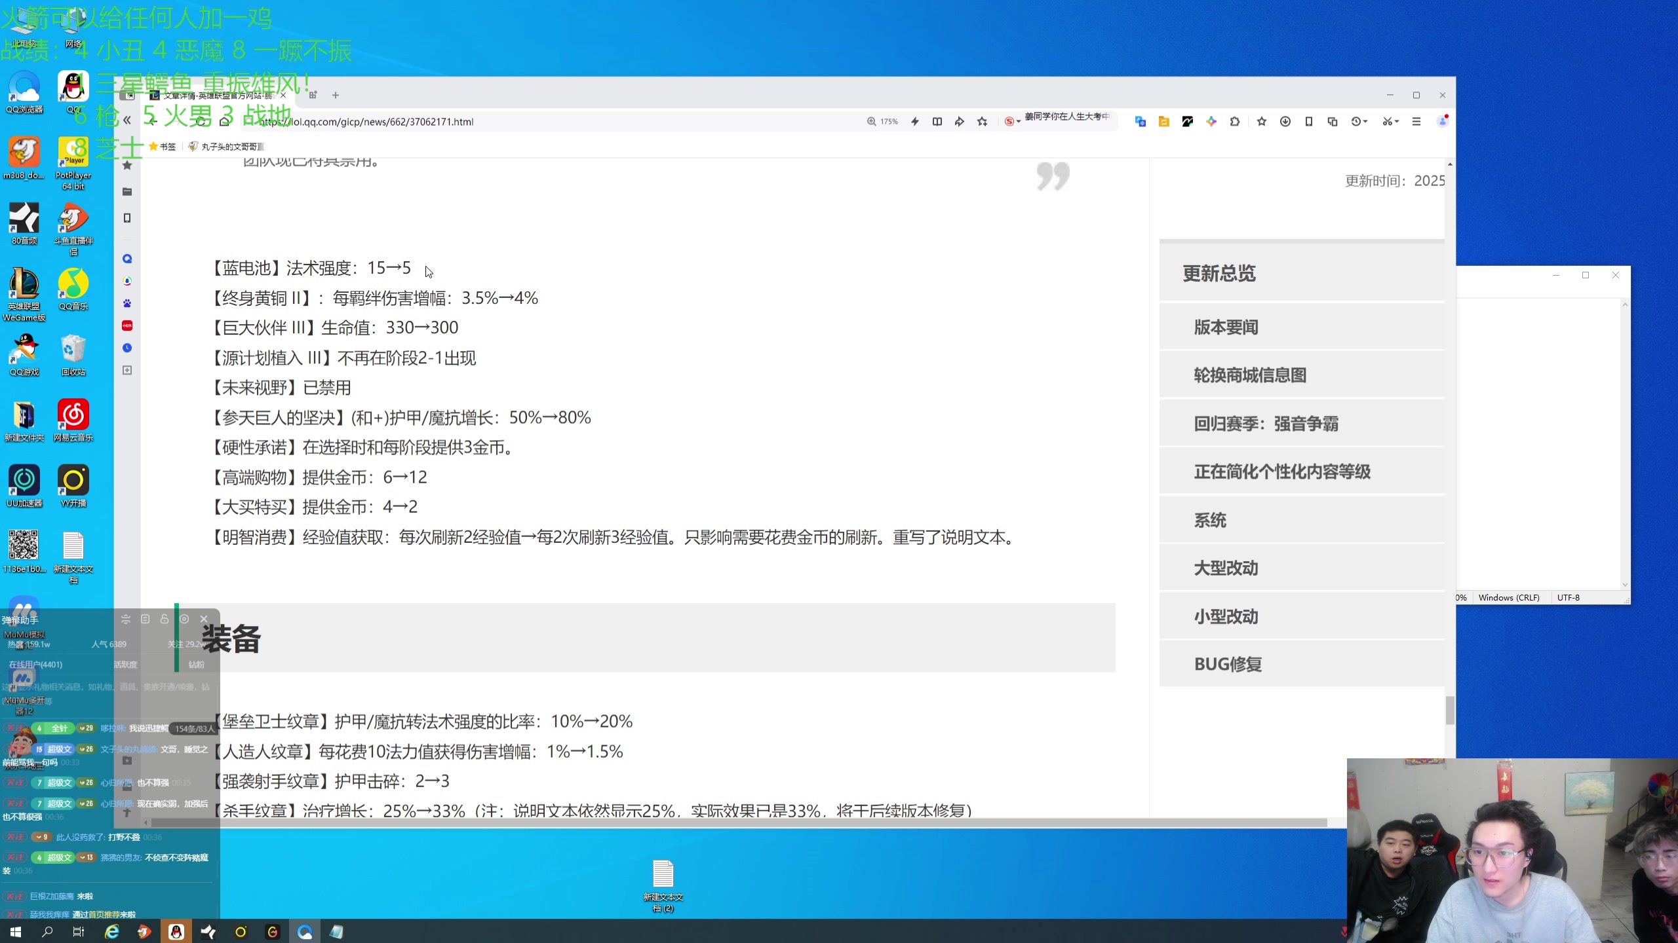Open the downloads arrow icon
Screen dimensions: 1678x943
[x=1285, y=122]
